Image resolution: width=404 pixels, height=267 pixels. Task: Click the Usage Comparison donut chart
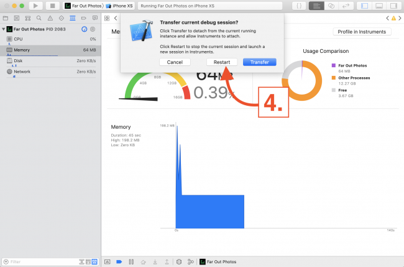(x=301, y=80)
